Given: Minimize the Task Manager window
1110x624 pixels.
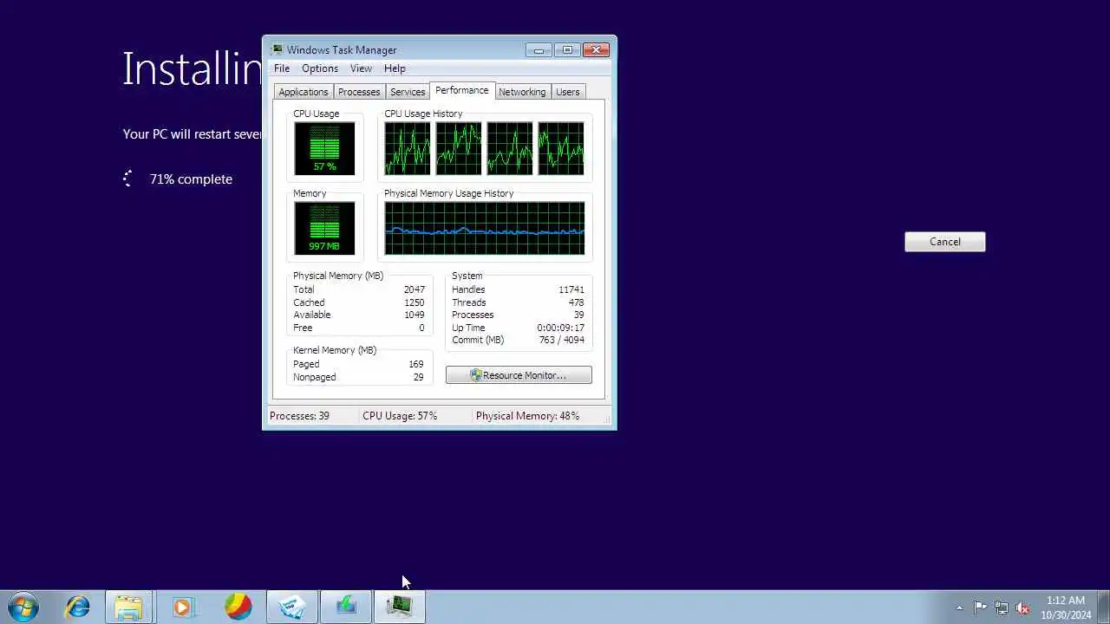Looking at the screenshot, I should [539, 50].
